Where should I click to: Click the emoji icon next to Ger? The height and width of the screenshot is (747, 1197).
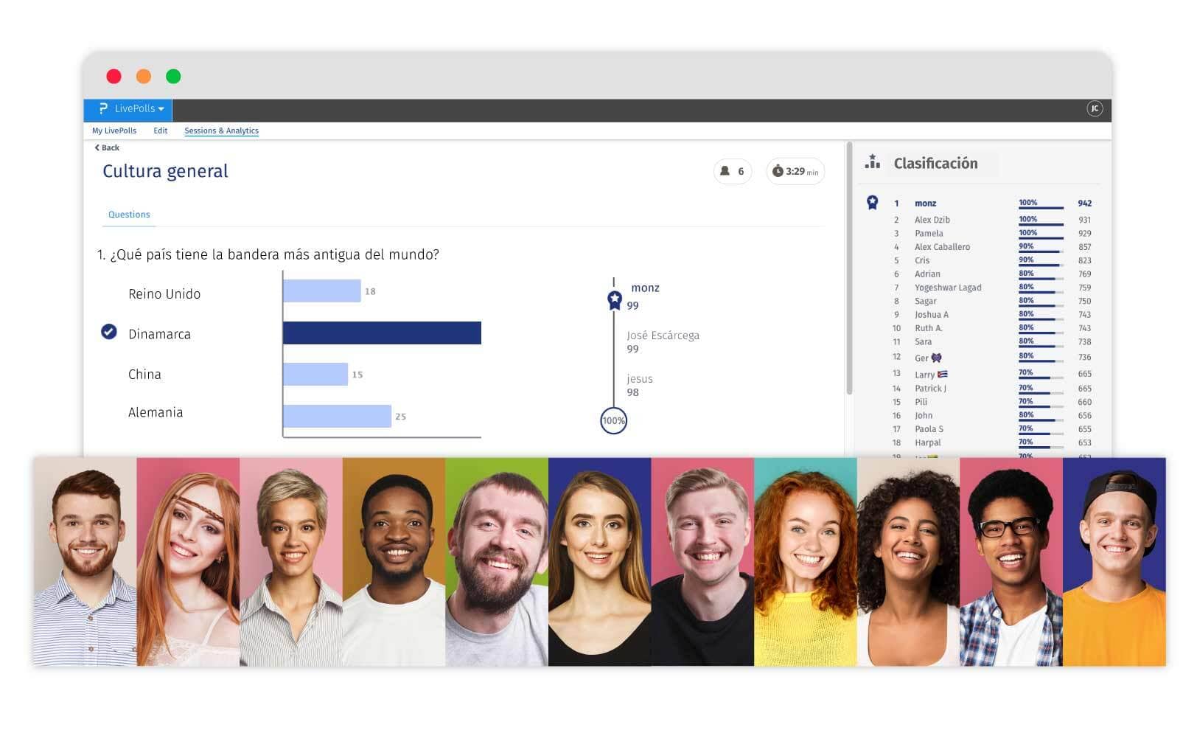coord(936,358)
